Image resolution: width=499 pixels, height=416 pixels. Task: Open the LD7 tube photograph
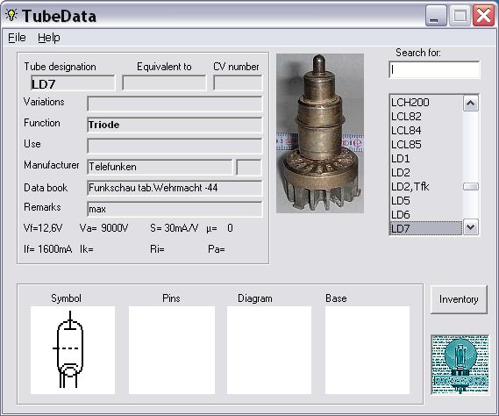point(320,133)
